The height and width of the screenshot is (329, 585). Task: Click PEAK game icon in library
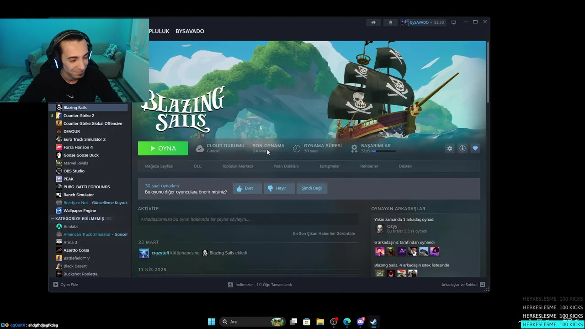59,179
